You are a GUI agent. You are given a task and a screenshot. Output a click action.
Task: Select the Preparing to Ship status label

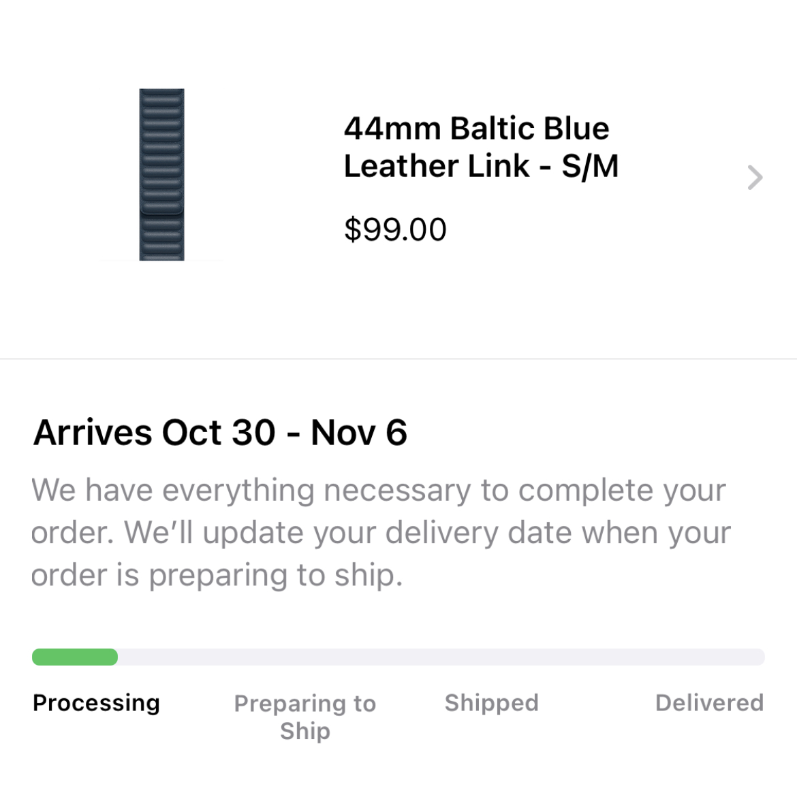[x=305, y=717]
